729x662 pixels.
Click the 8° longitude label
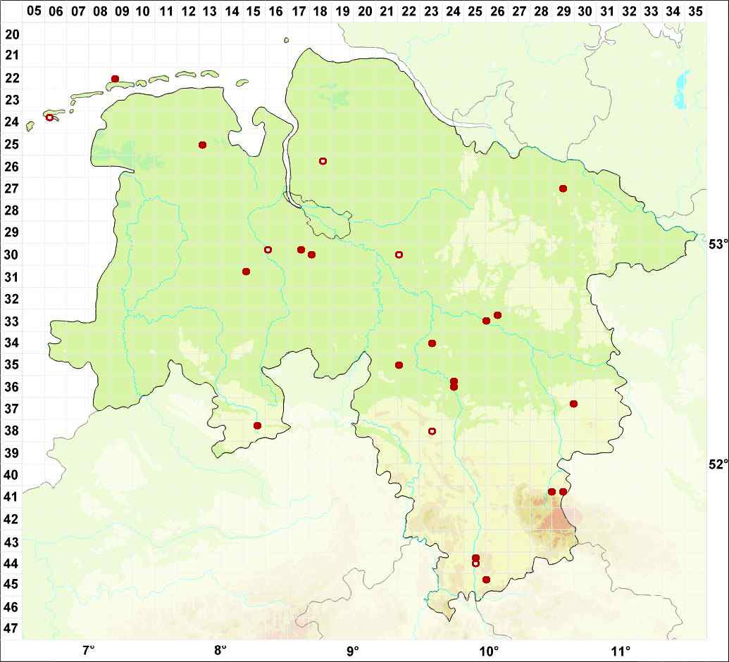pos(220,649)
